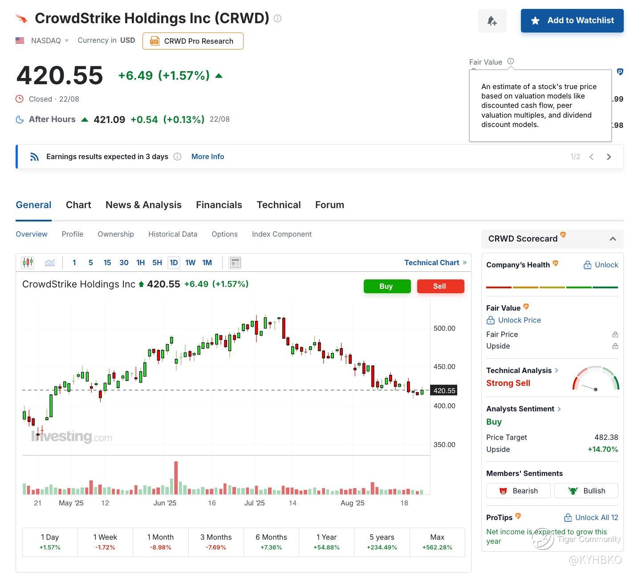This screenshot has height=574, width=634.
Task: Open the Ownership sub-tab
Action: coord(116,234)
